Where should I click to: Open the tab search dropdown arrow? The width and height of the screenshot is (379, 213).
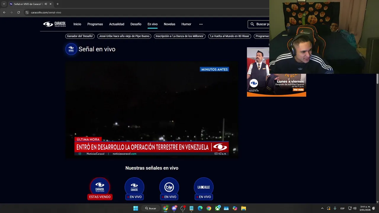coord(4,4)
